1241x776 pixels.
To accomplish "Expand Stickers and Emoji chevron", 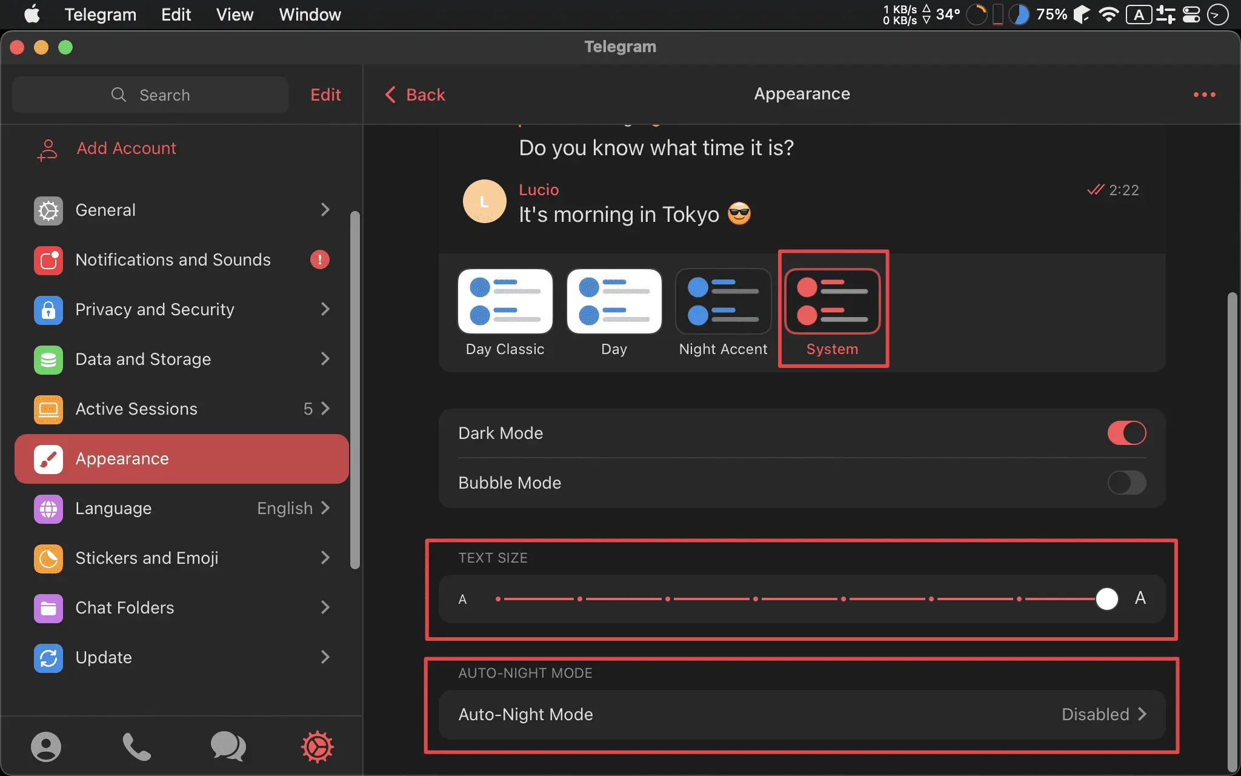I will tap(325, 558).
